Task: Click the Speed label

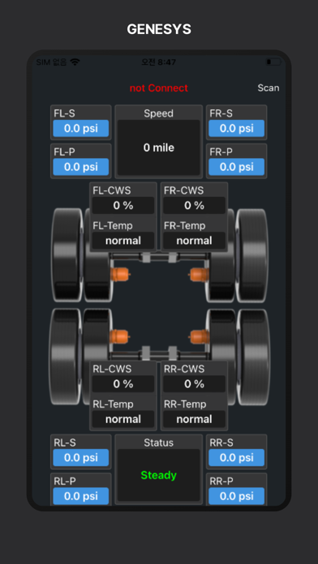Action: [x=159, y=113]
